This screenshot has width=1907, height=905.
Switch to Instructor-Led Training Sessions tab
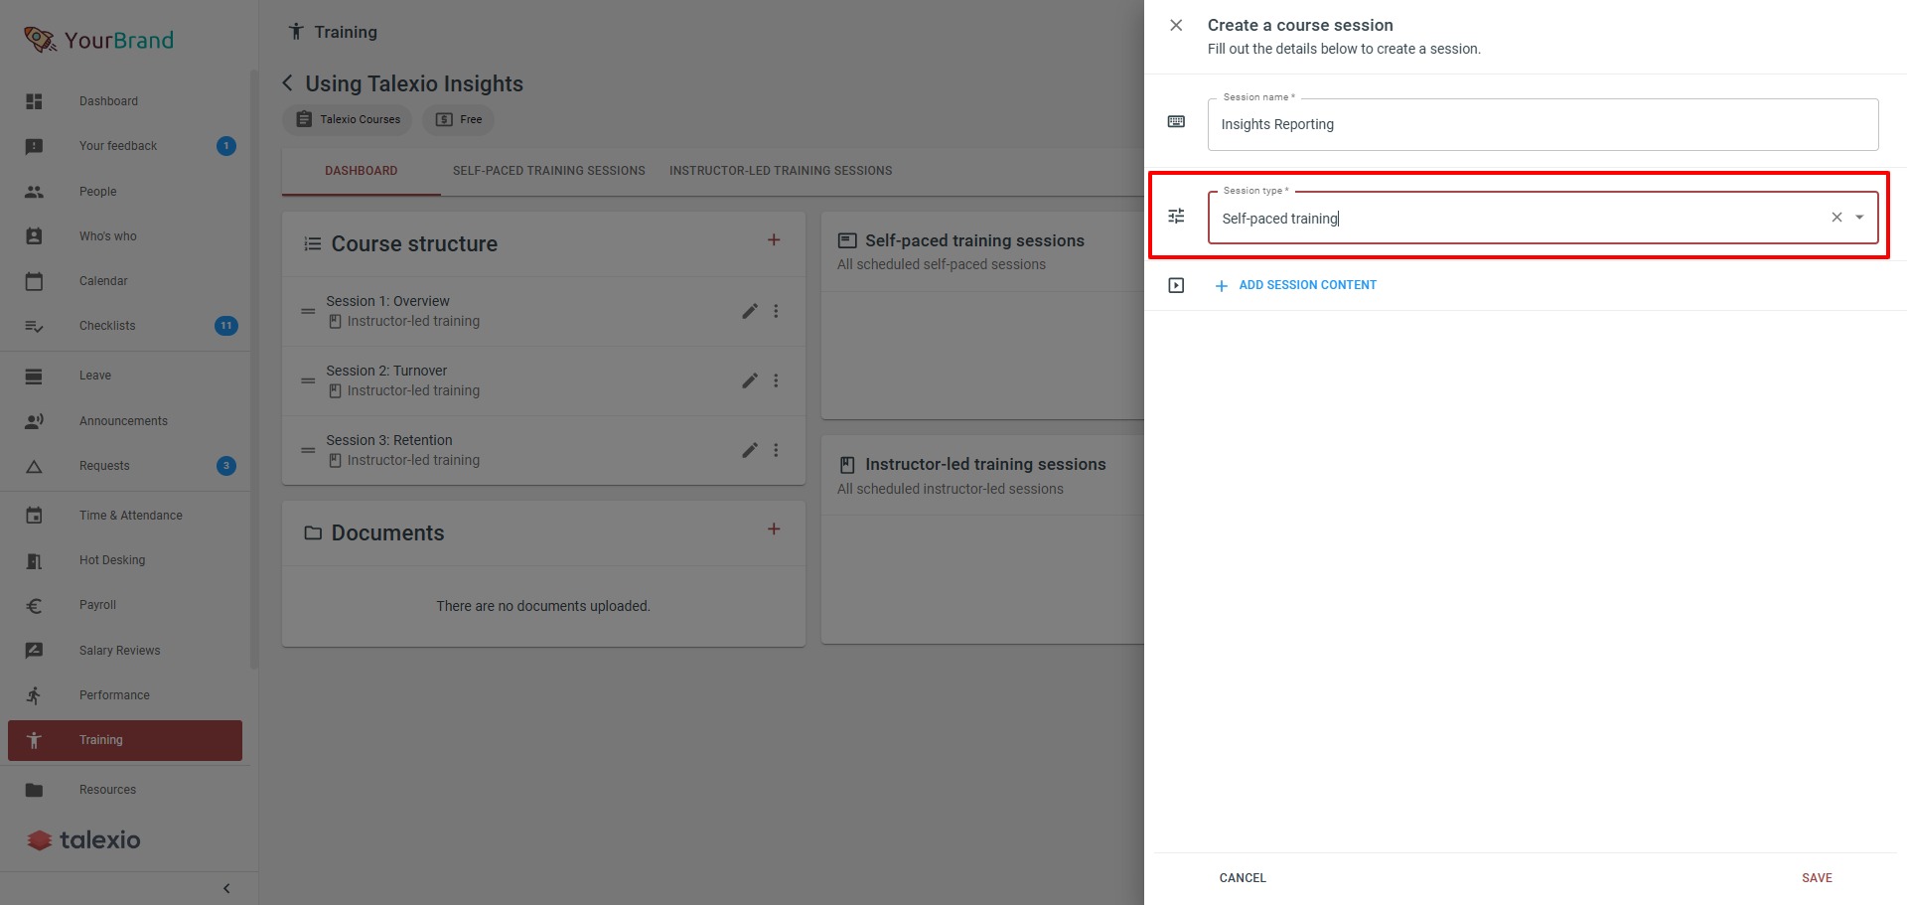[781, 171]
